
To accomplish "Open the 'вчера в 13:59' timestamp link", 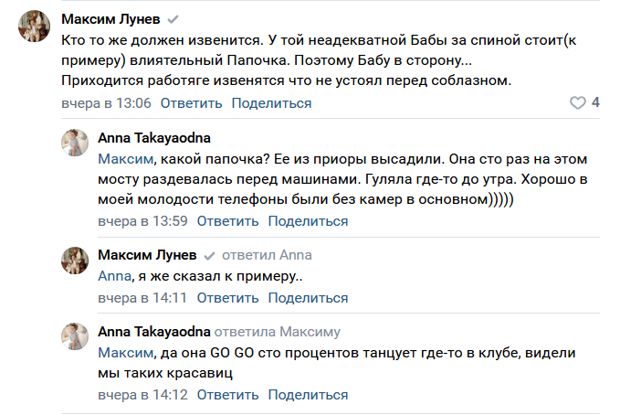I will pyautogui.click(x=142, y=220).
